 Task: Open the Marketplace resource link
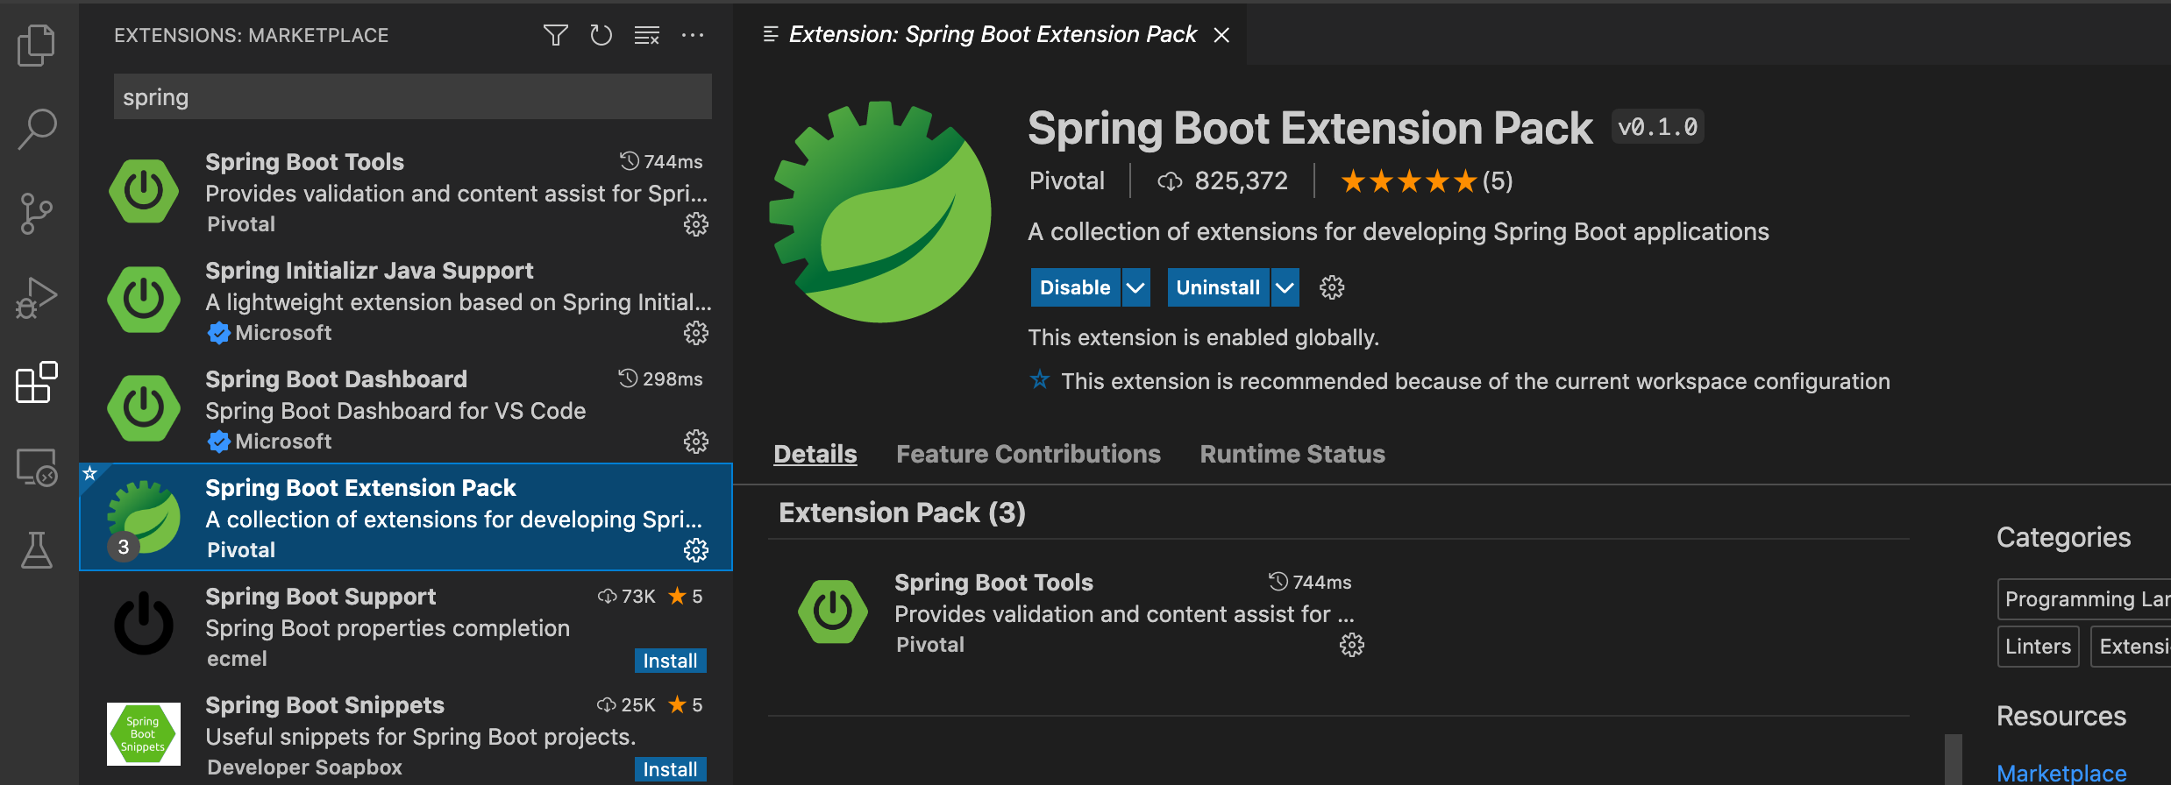click(2061, 773)
